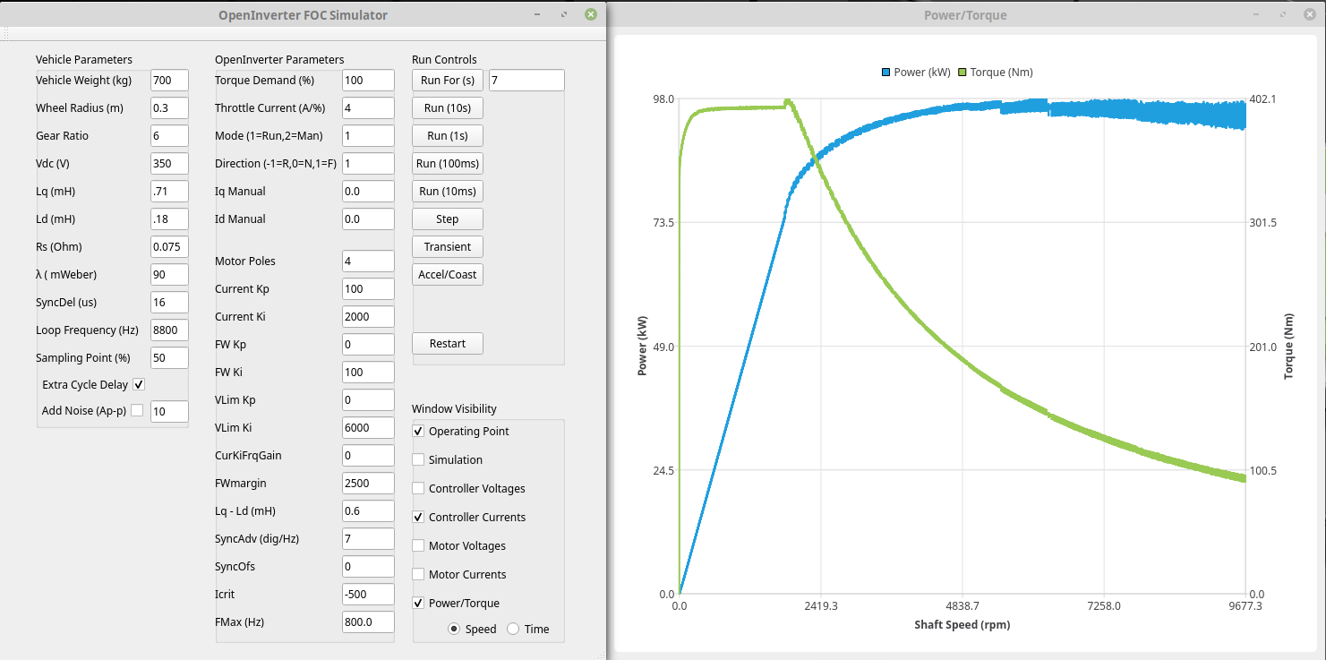
Task: Select the Speed radio button
Action: click(x=455, y=629)
